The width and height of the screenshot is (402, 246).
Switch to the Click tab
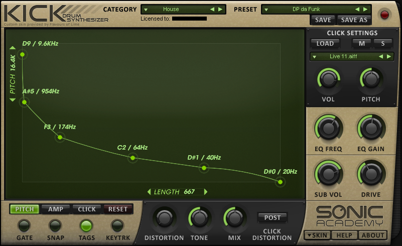(87, 209)
